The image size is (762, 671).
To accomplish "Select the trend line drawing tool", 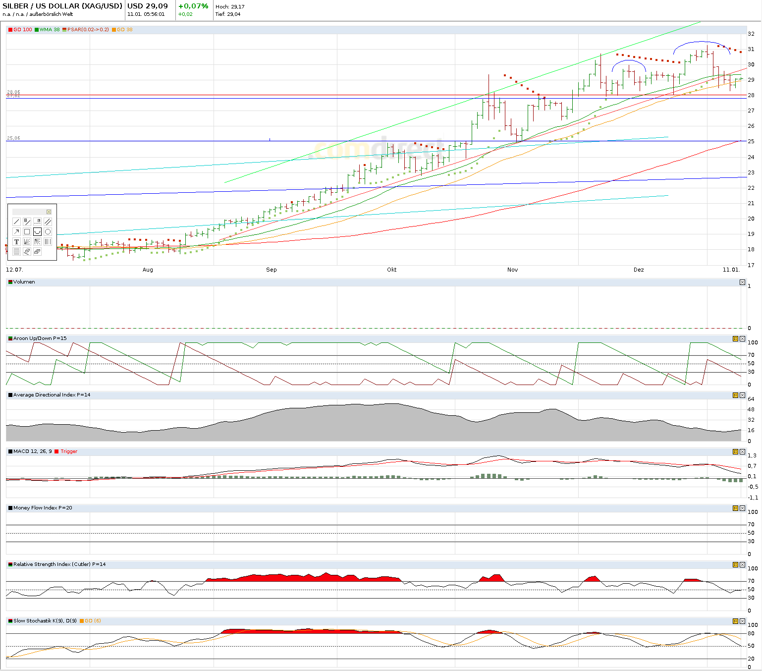I will [16, 222].
